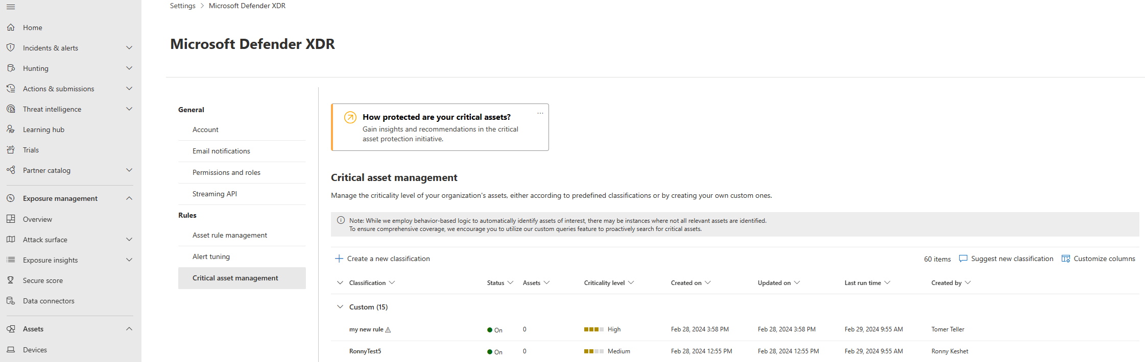The width and height of the screenshot is (1145, 362).
Task: Click Create a new classification
Action: click(x=383, y=258)
